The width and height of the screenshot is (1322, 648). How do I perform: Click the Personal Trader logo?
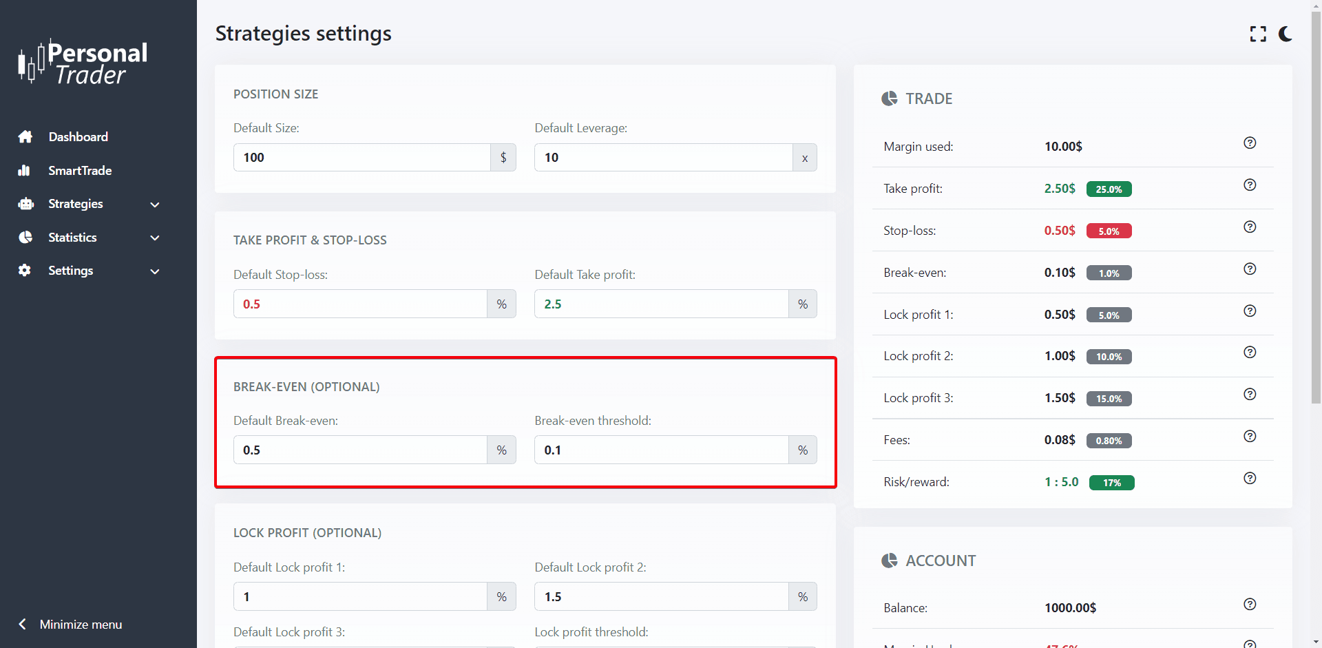tap(83, 63)
